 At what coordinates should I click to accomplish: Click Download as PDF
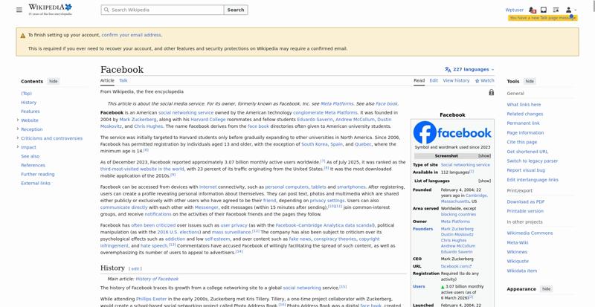(526, 202)
